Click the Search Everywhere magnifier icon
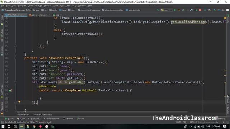 [x=223, y=10]
